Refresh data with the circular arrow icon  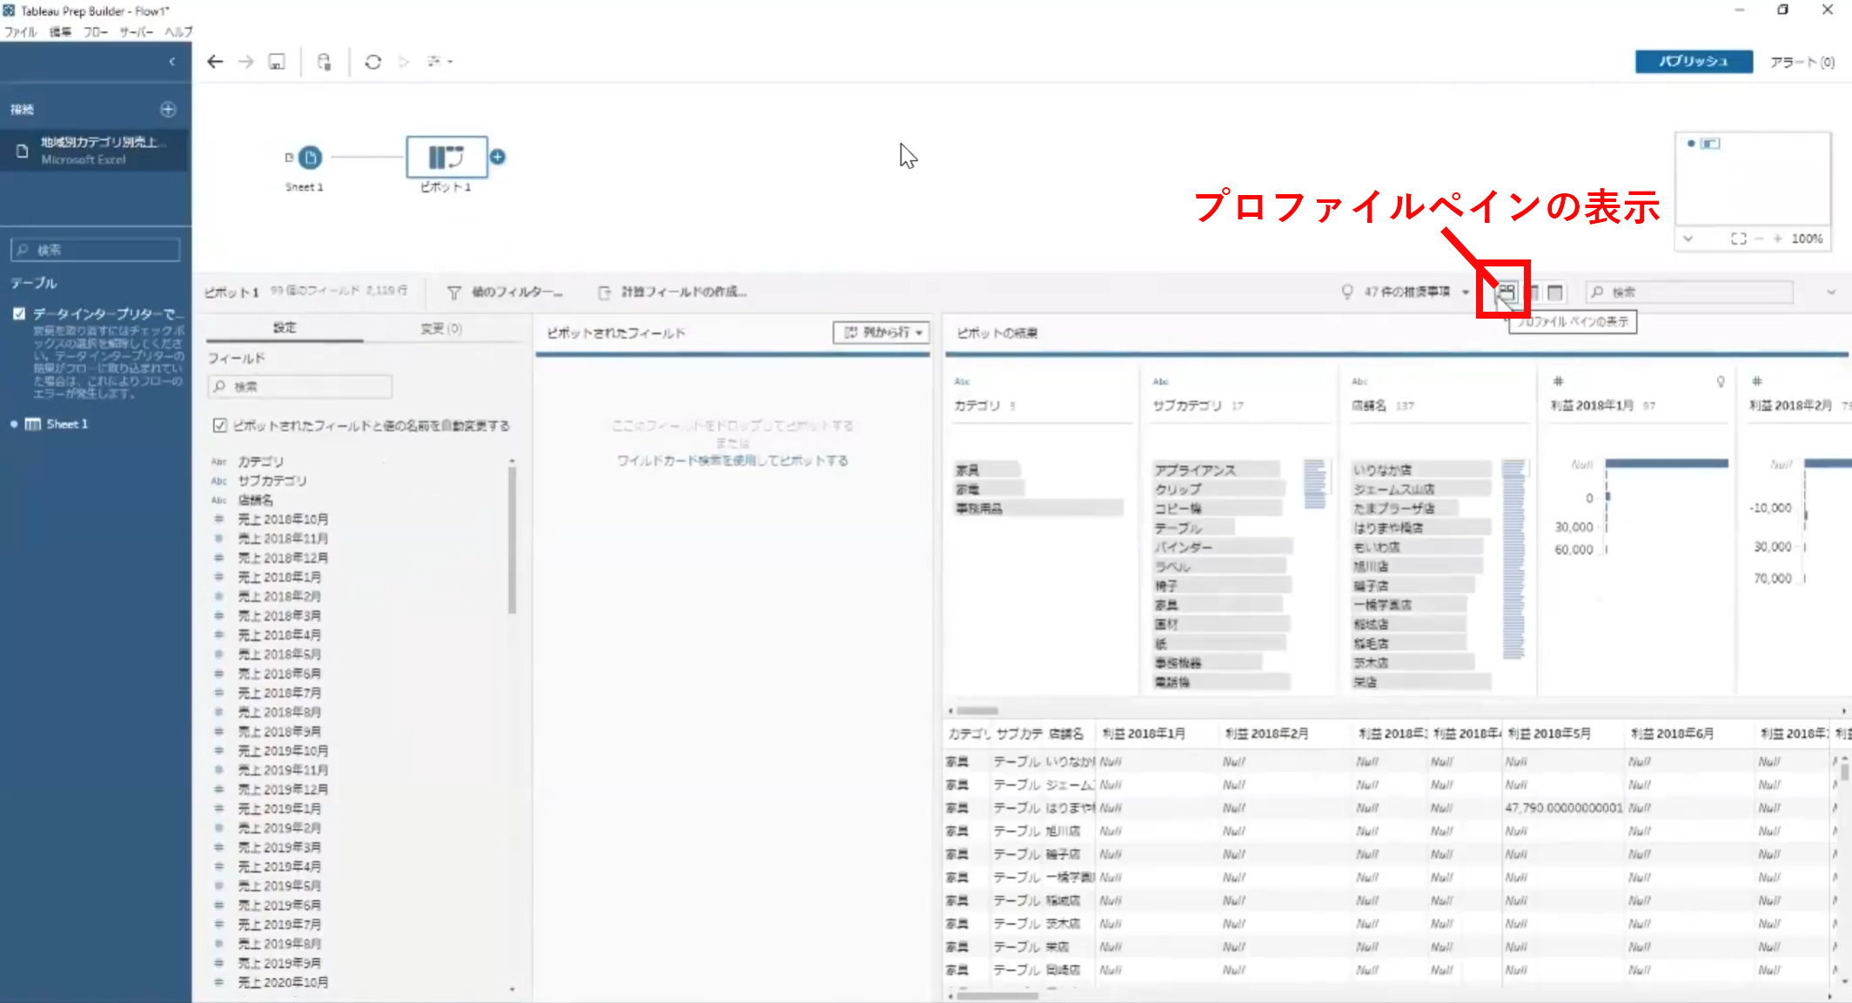373,62
